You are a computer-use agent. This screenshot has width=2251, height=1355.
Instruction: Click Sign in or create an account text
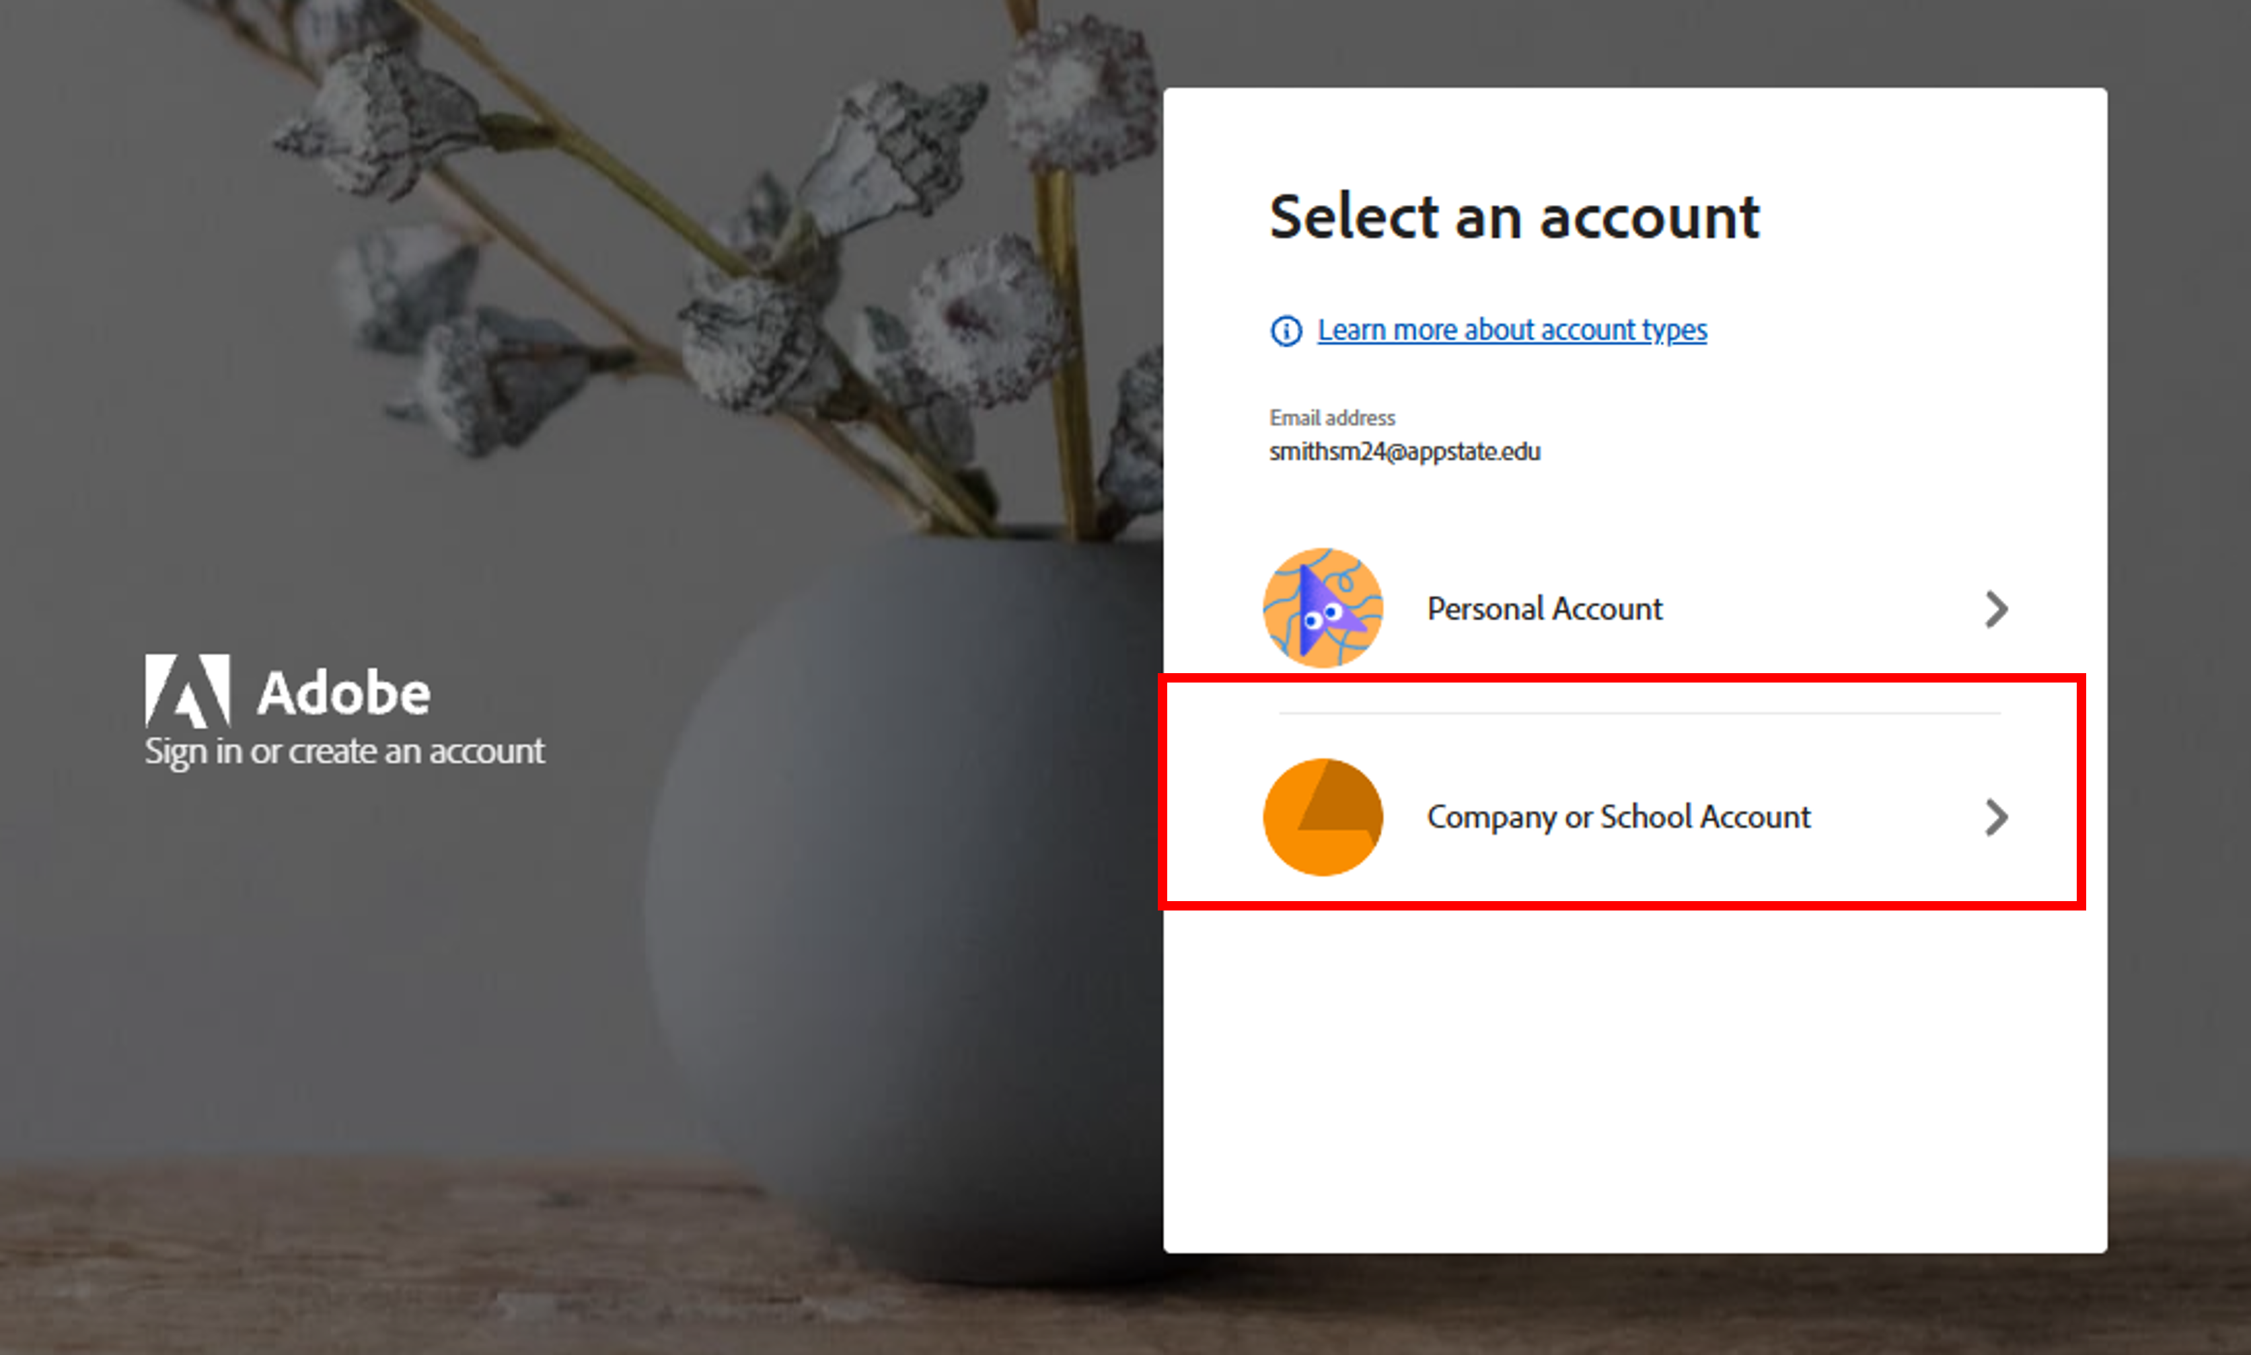pyautogui.click(x=344, y=751)
